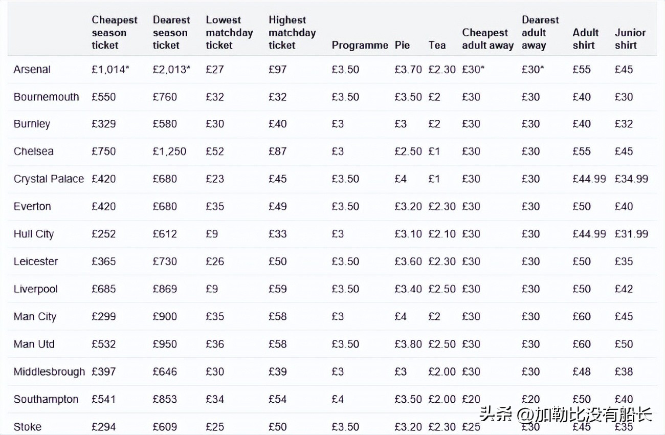This screenshot has width=665, height=435.
Task: Select the Highest matchday ticket header
Action: pos(292,33)
